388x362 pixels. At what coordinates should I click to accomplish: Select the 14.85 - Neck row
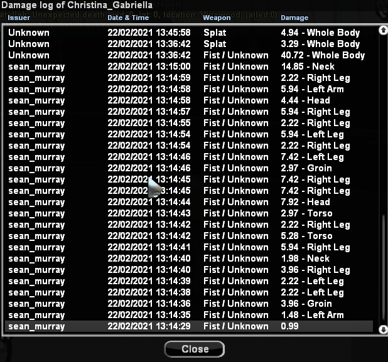[x=189, y=67]
